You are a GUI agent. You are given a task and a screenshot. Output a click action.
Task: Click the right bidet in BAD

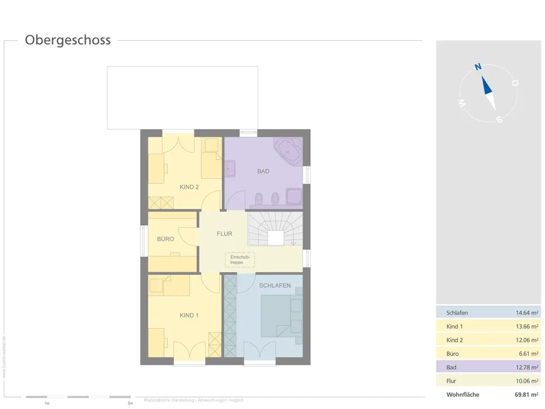pos(275,199)
